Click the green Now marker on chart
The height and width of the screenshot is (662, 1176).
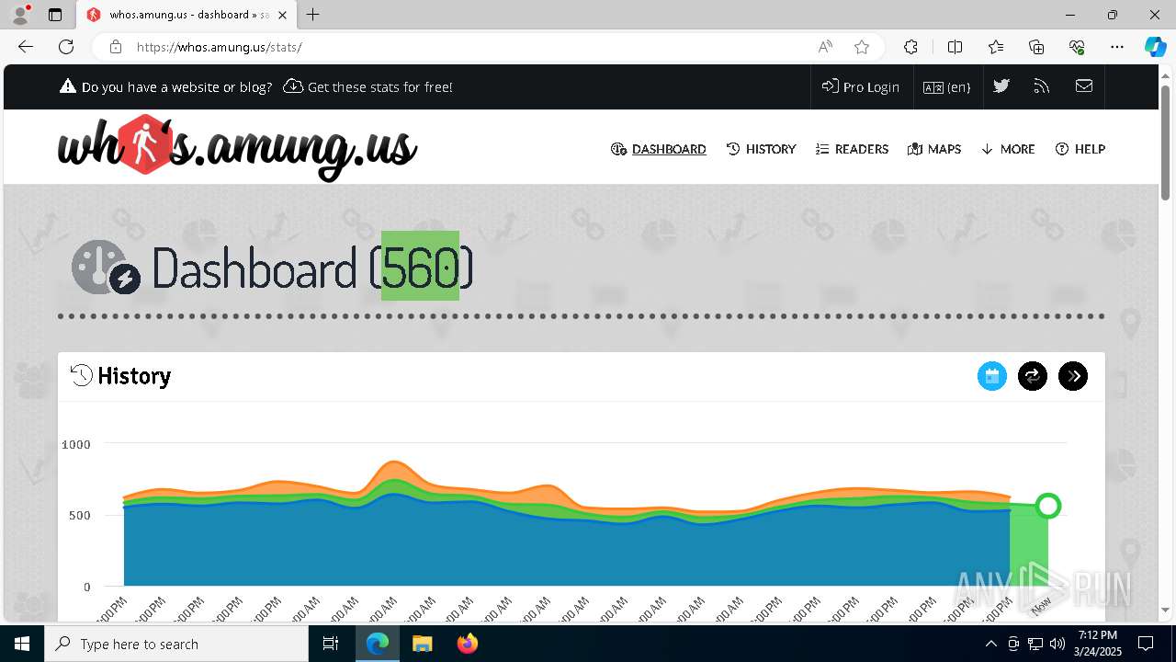[x=1048, y=506]
